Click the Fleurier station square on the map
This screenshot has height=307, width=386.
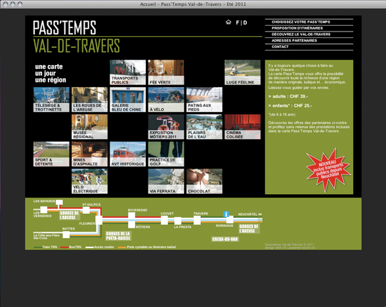99,220
